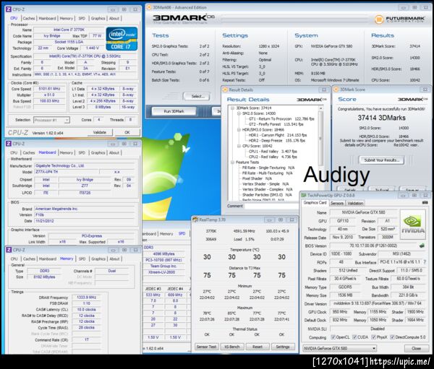434x369 pixels.
Task: Click the OK button in the processor CPU-Z window
Action: pyautogui.click(x=127, y=132)
